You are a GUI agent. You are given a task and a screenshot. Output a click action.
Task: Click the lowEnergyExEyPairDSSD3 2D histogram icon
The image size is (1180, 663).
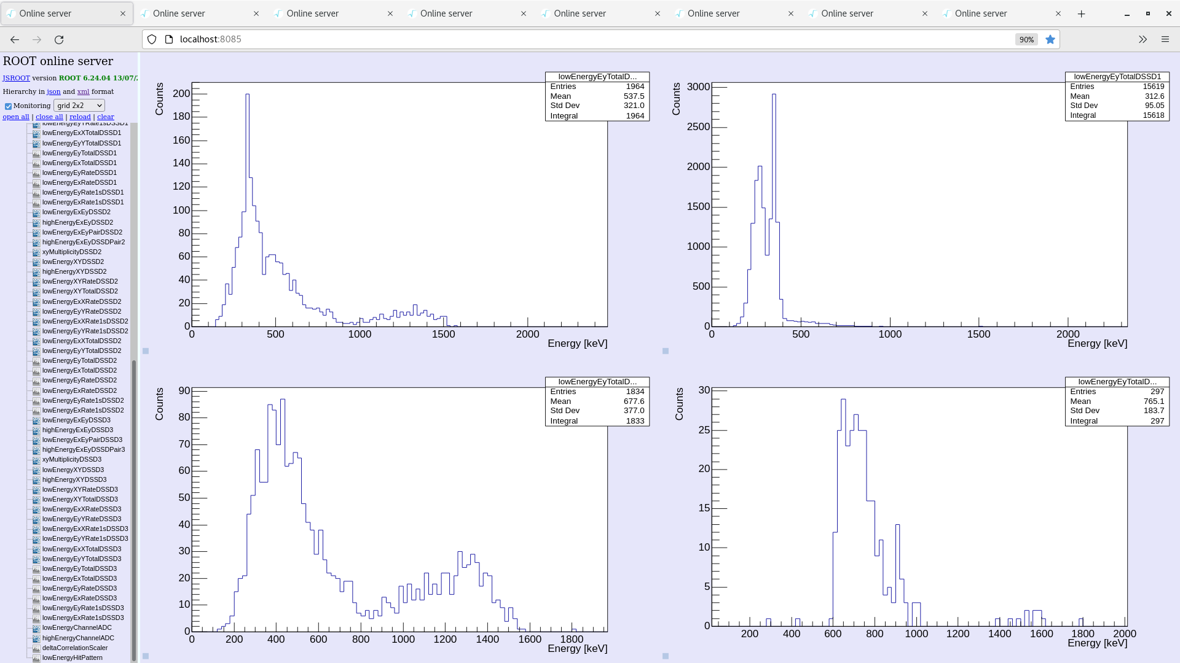(x=36, y=440)
